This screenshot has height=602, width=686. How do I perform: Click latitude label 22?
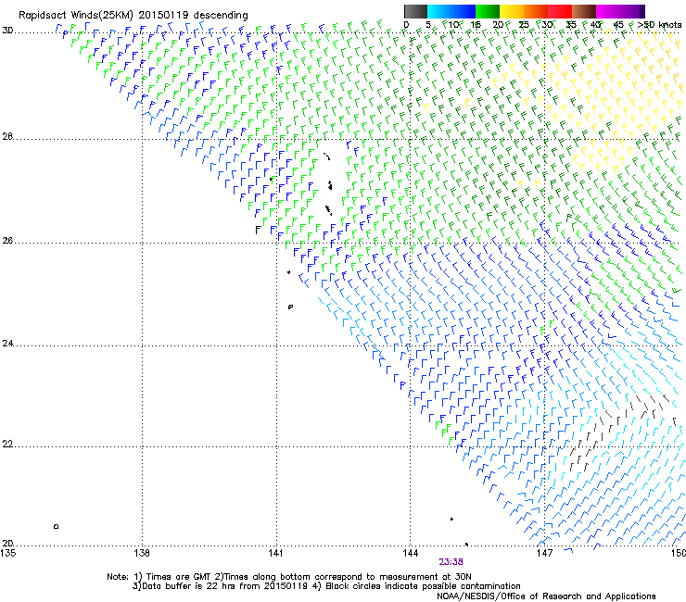click(x=7, y=445)
